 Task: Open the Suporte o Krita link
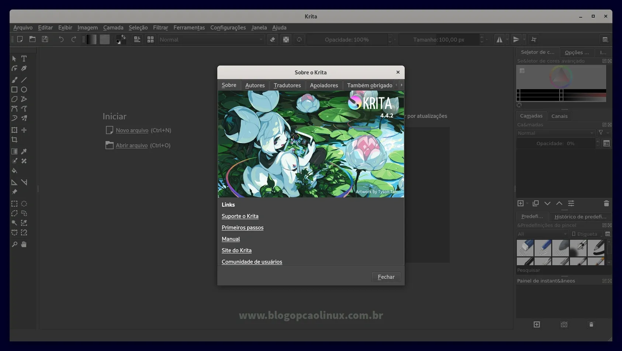(x=240, y=216)
